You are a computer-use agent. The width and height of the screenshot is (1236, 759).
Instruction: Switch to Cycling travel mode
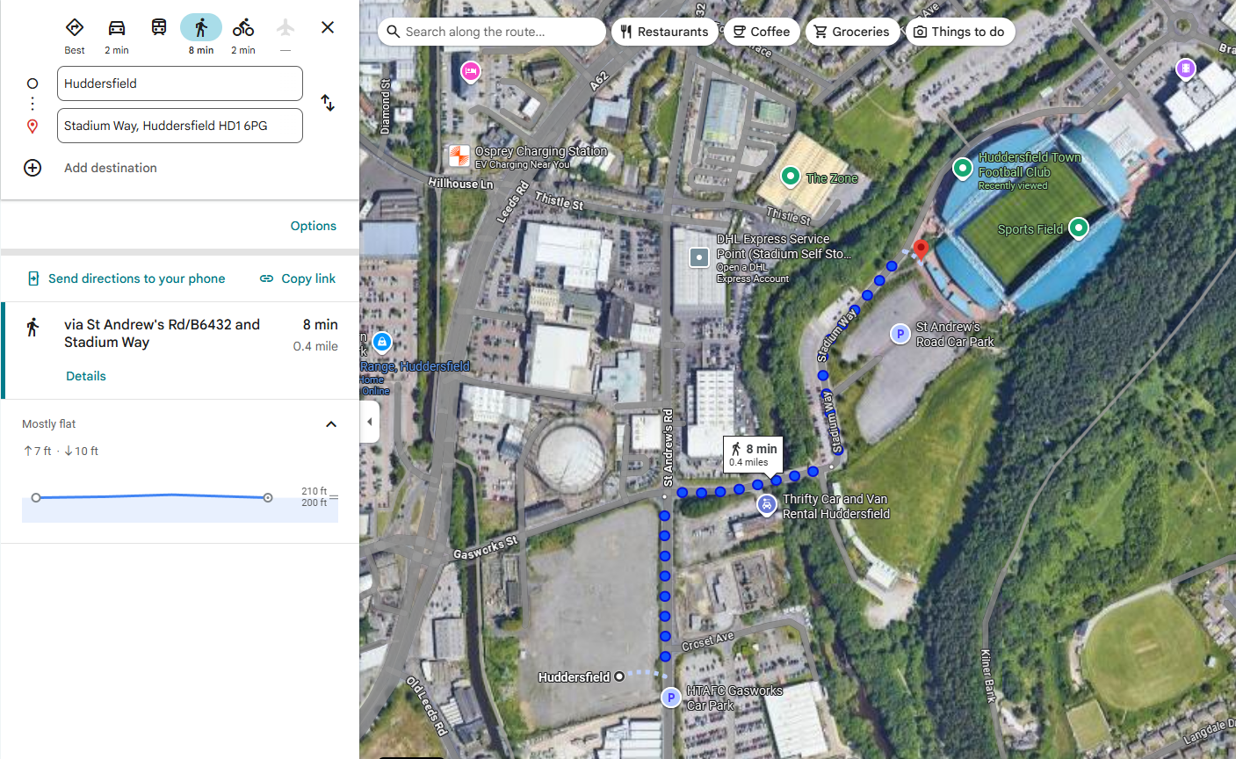pos(243,27)
